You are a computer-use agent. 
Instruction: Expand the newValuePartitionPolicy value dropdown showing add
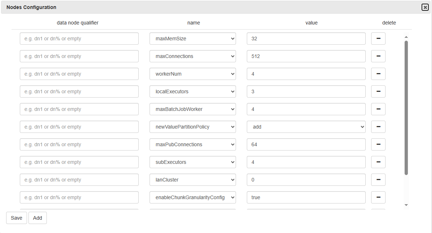[306, 127]
